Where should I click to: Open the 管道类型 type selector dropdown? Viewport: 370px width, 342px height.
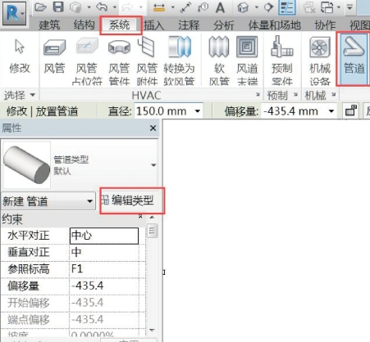[153, 165]
